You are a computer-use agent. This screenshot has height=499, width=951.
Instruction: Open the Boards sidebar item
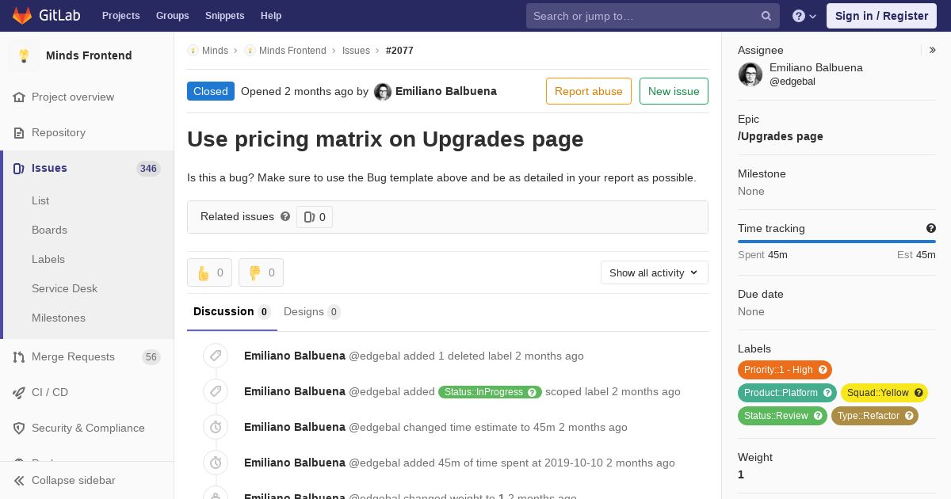coord(49,230)
